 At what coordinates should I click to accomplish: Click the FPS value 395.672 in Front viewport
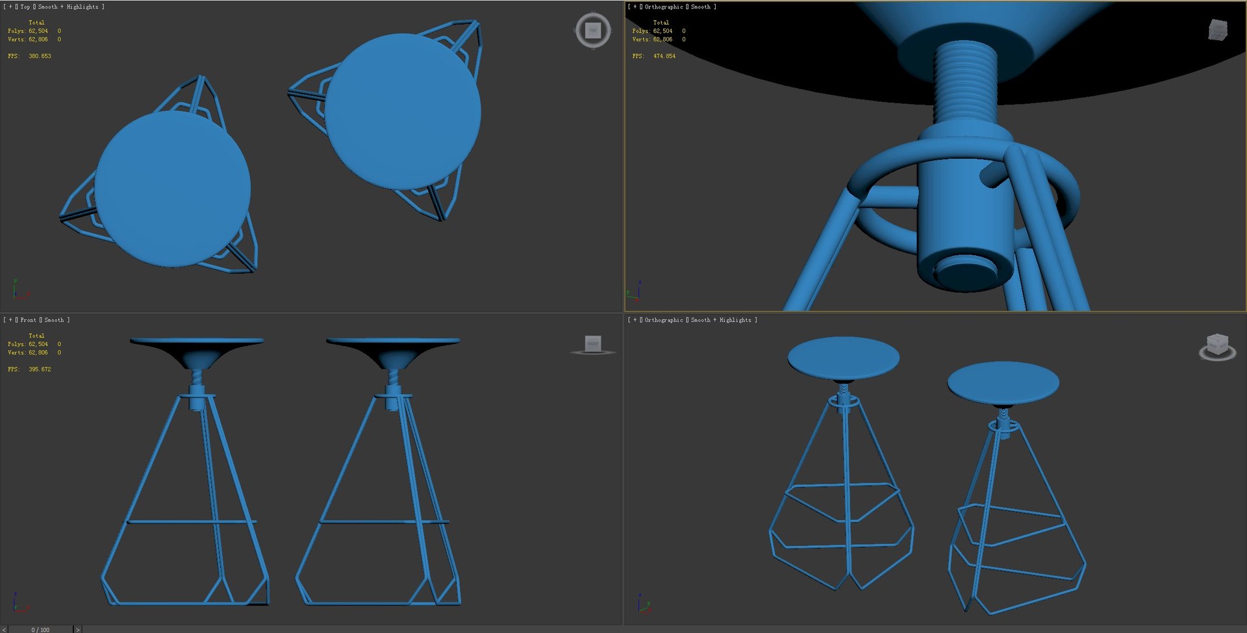(x=40, y=369)
